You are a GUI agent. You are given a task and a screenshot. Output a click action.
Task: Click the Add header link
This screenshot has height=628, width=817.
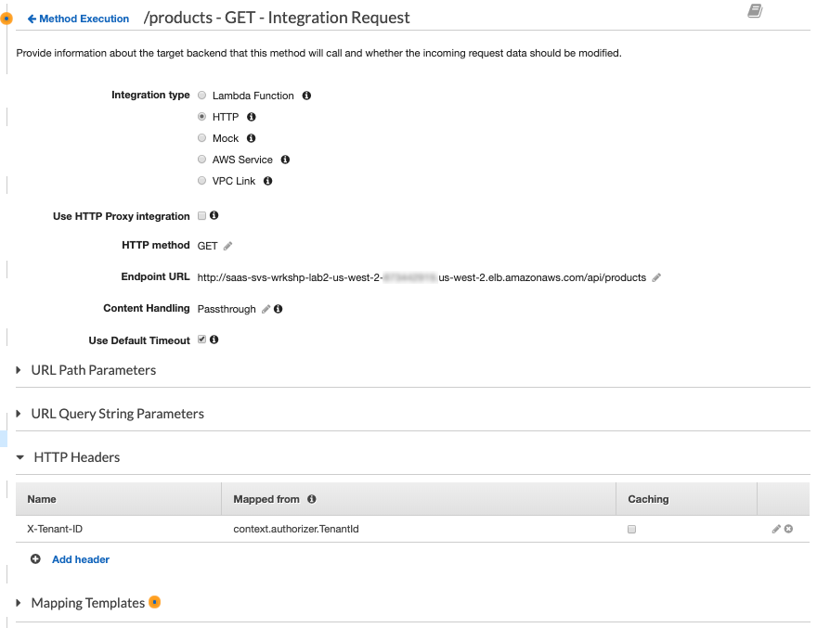coord(81,559)
